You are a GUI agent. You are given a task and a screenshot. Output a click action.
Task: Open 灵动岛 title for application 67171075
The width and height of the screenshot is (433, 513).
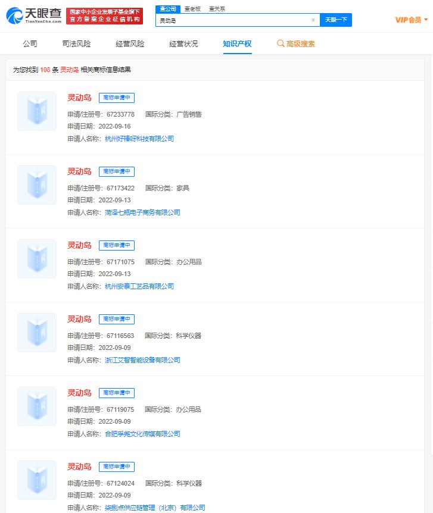[x=79, y=245]
